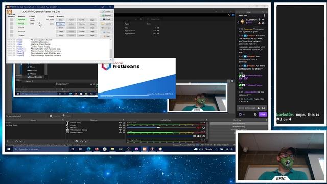This screenshot has height=184, width=327.
Task: Hide the Video Capture Device source
Action: [121, 130]
